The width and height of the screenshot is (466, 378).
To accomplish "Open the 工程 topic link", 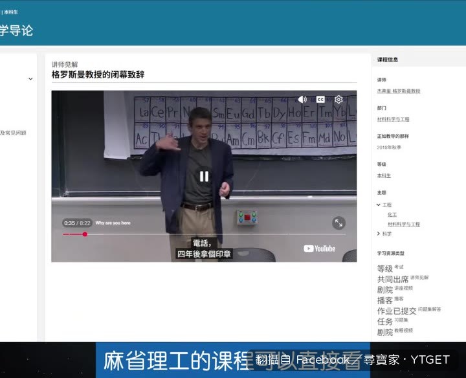I will (x=387, y=205).
